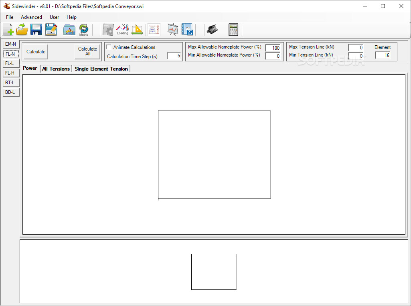Viewport: 411px width, 306px height.
Task: Click the Max Allowable Nameplate Power field
Action: click(273, 48)
